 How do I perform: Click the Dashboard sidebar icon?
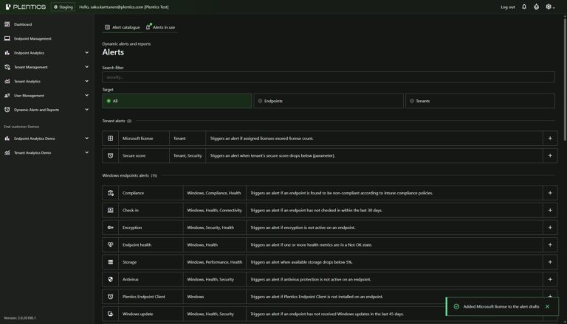[7, 24]
